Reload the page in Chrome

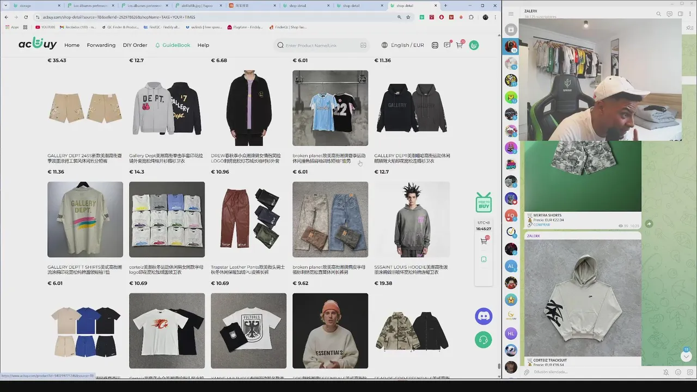26,17
